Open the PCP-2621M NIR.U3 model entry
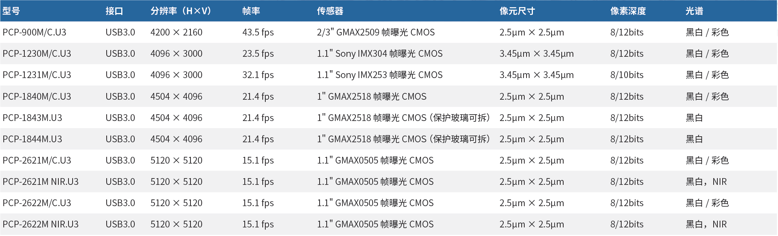The image size is (778, 236). tap(40, 182)
